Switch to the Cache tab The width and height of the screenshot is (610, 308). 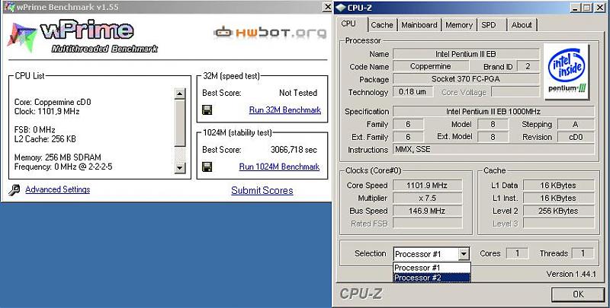click(x=382, y=25)
